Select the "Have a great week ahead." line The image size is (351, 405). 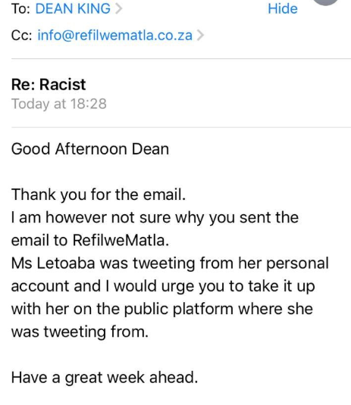pyautogui.click(x=105, y=378)
